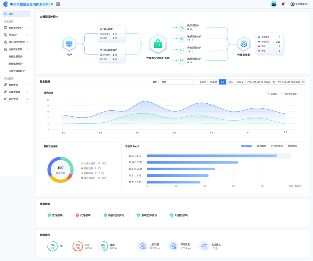
Task: Open the robot assistant icon in header
Action: (274, 4)
